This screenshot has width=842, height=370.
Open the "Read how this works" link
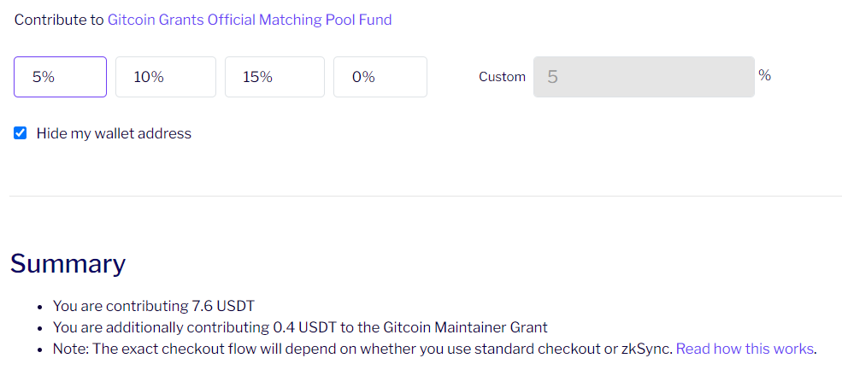pos(745,349)
